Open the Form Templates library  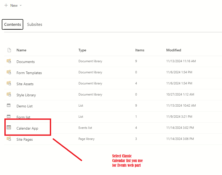click(x=29, y=73)
